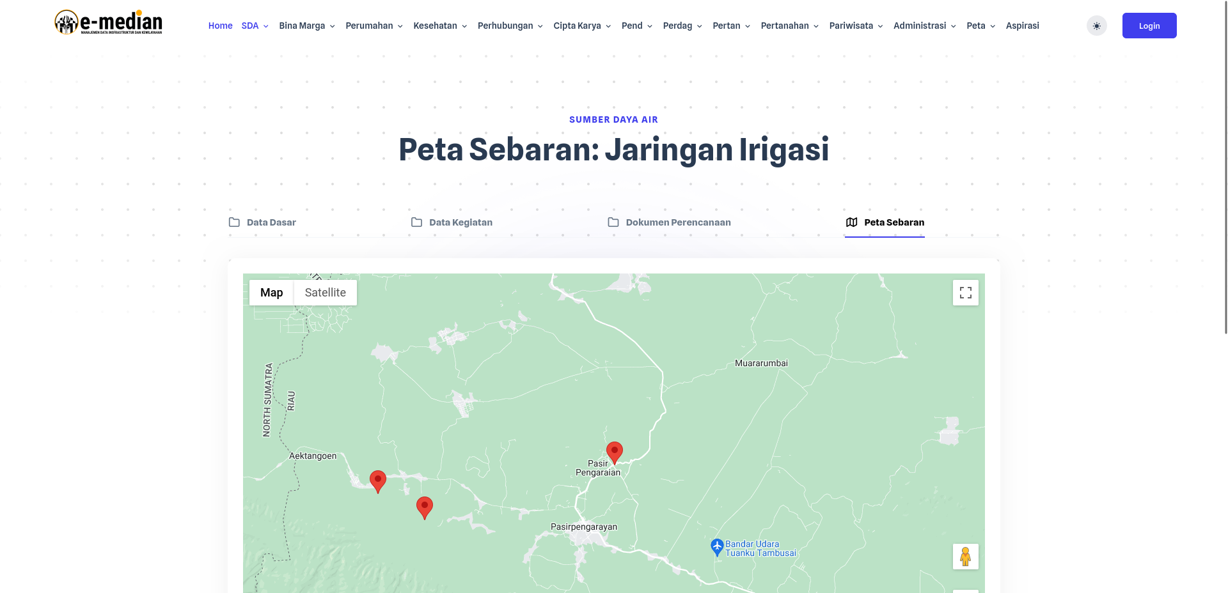Click the Peta Sebaran: Jaringan Irigasi heading
This screenshot has height=593, width=1228.
coord(613,150)
